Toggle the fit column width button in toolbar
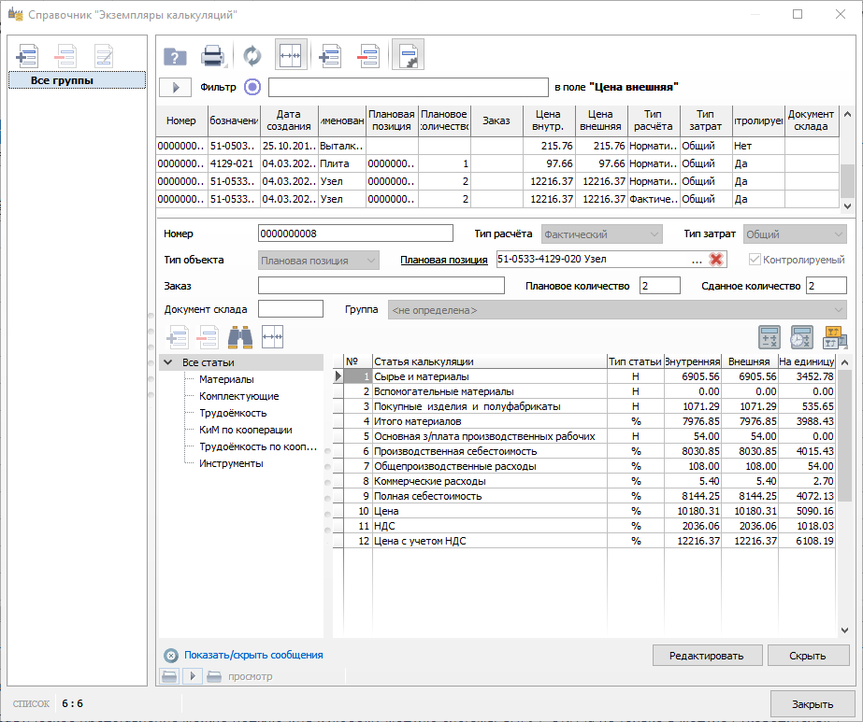The width and height of the screenshot is (863, 722). coord(291,56)
